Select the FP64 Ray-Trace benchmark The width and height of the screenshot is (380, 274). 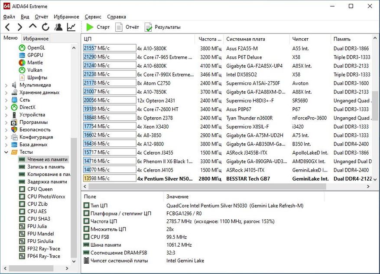44,256
